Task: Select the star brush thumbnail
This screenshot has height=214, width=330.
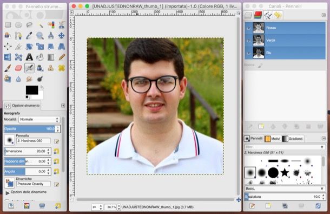Action: click(x=285, y=172)
